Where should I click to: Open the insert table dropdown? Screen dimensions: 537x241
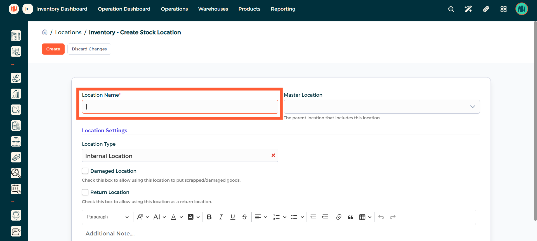point(365,217)
